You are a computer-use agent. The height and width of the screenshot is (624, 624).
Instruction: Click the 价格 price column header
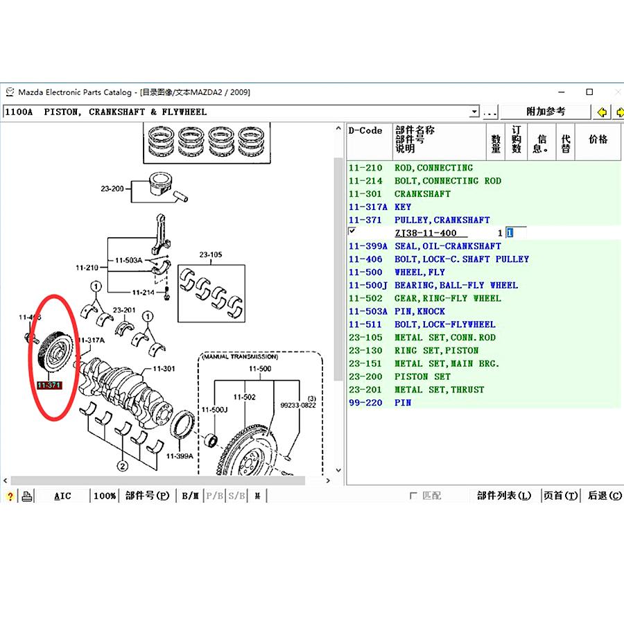click(598, 141)
